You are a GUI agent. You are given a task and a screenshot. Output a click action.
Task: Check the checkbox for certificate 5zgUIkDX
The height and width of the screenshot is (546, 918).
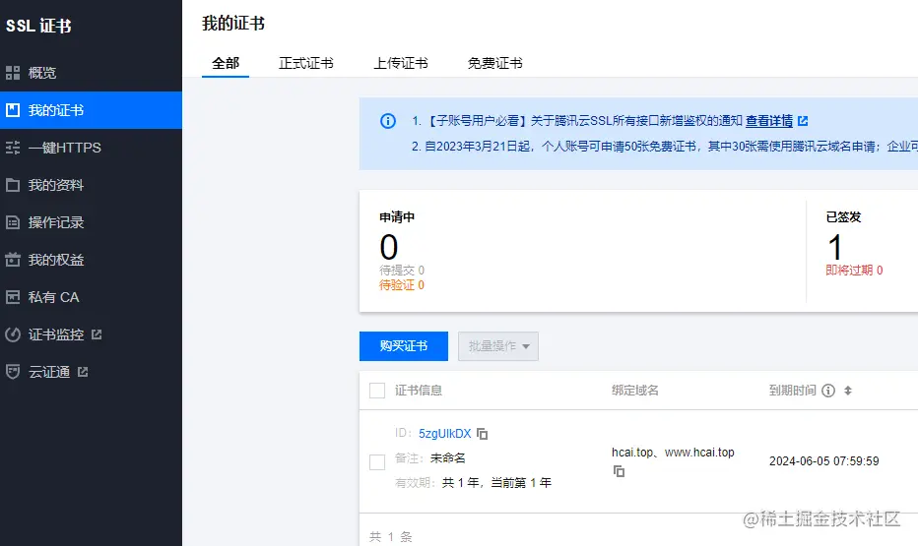377,462
